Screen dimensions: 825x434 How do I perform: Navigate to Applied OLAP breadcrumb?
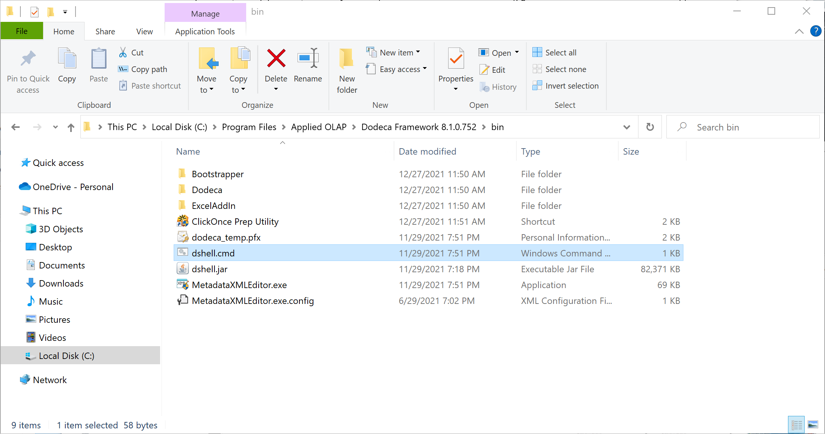click(319, 127)
